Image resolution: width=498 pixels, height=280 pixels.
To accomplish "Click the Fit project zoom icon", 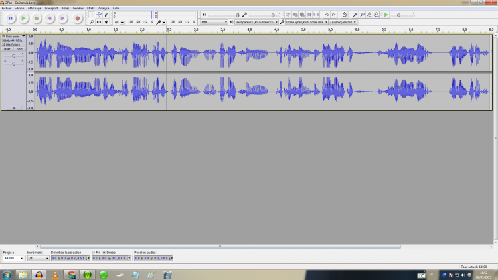I will point(376,15).
